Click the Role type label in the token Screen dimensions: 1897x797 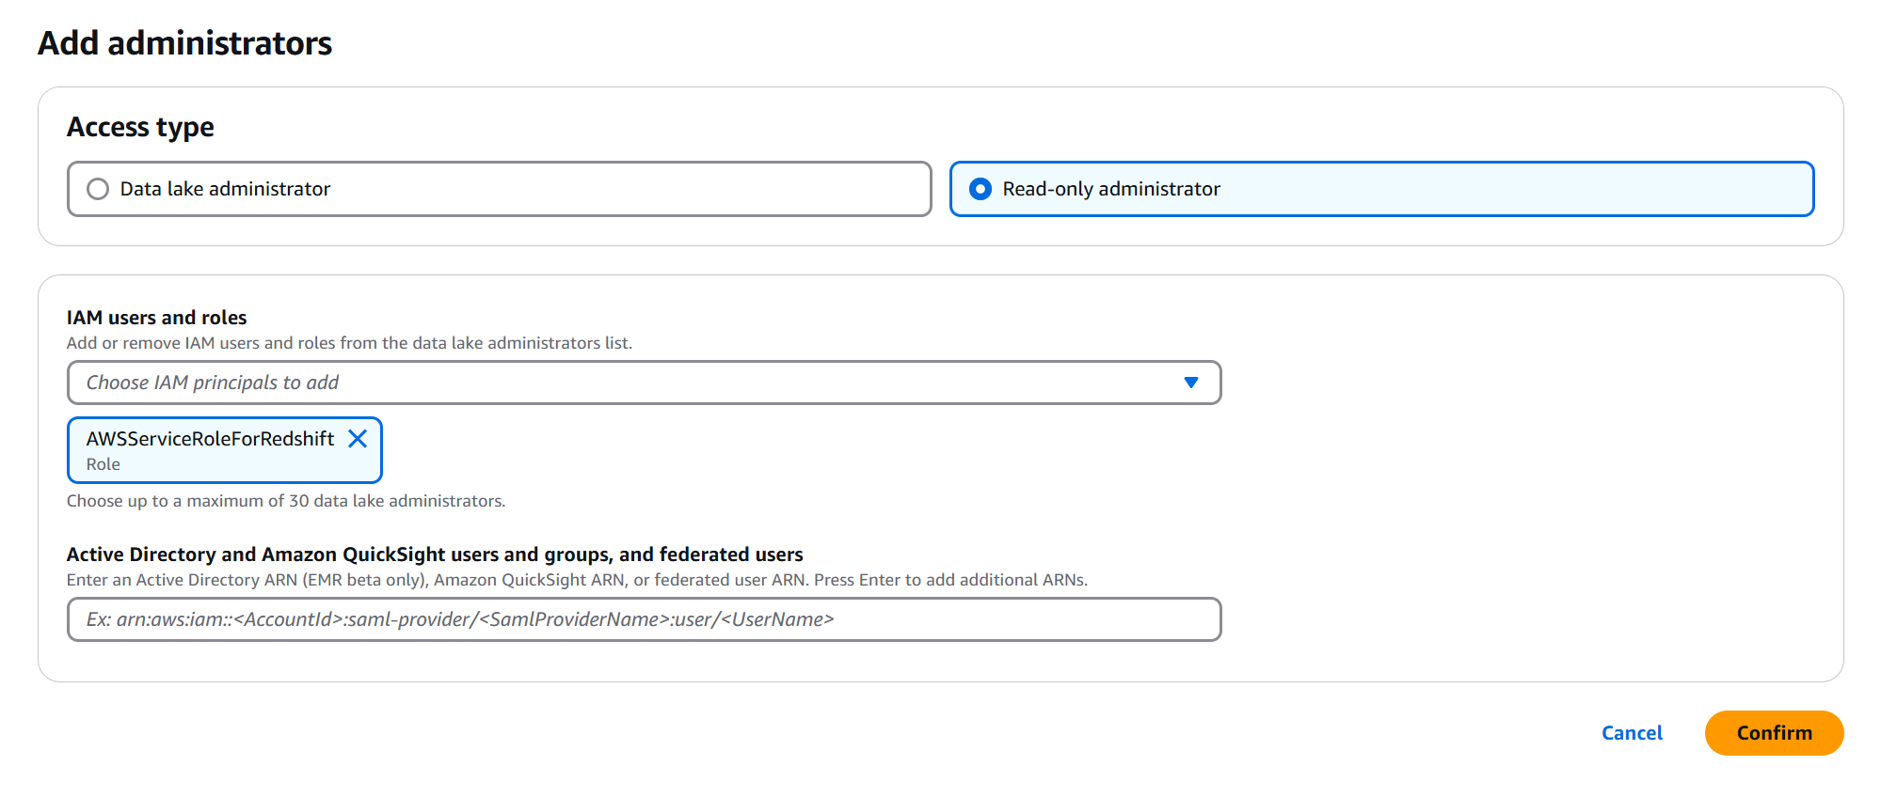click(x=104, y=464)
